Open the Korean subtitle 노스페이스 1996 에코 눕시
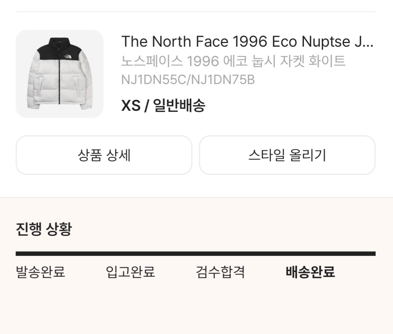393x334 pixels. (x=233, y=61)
